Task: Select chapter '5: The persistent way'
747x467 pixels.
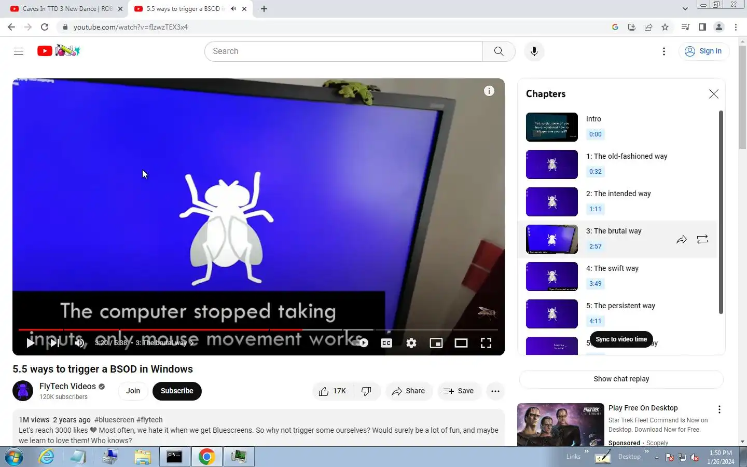Action: pyautogui.click(x=617, y=314)
